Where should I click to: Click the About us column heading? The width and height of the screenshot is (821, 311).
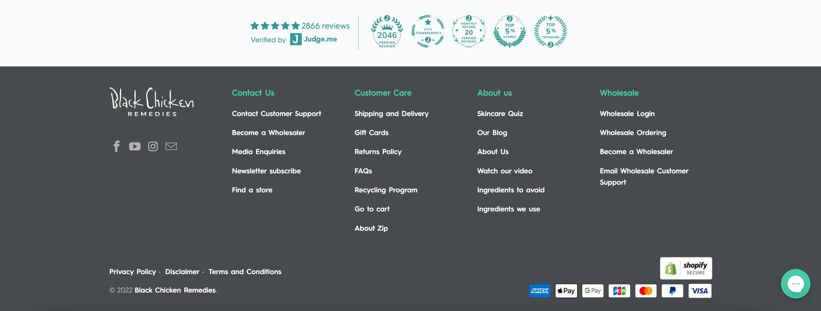pos(494,93)
